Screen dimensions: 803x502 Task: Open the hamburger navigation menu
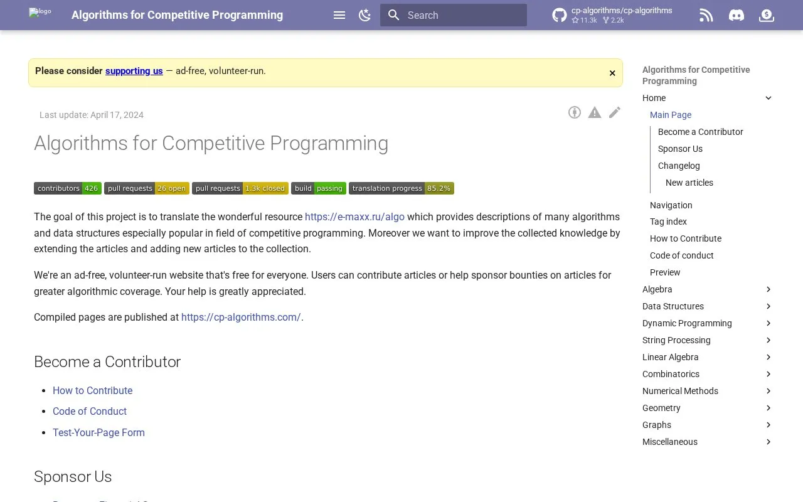[339, 15]
